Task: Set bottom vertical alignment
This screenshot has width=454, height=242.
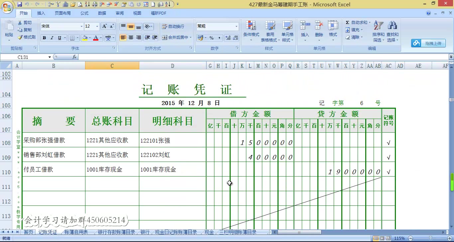Action: click(x=138, y=26)
